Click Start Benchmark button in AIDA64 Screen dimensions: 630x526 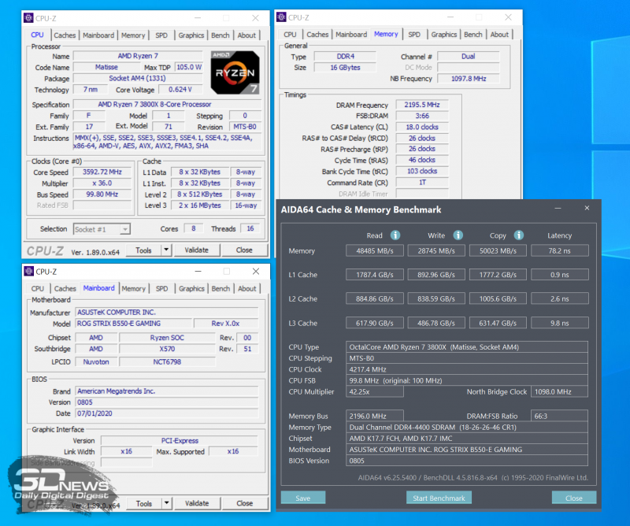point(439,498)
